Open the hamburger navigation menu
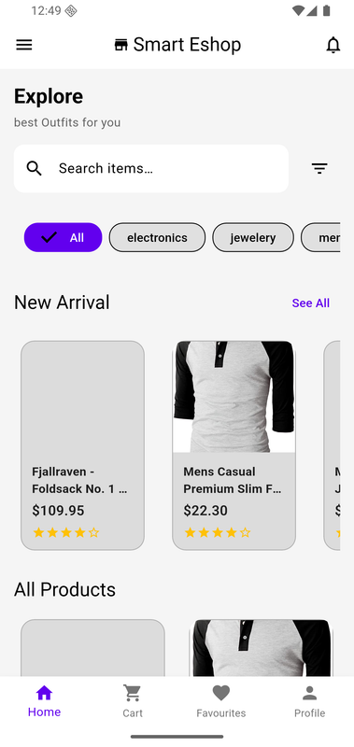Image resolution: width=354 pixels, height=747 pixels. click(x=24, y=45)
